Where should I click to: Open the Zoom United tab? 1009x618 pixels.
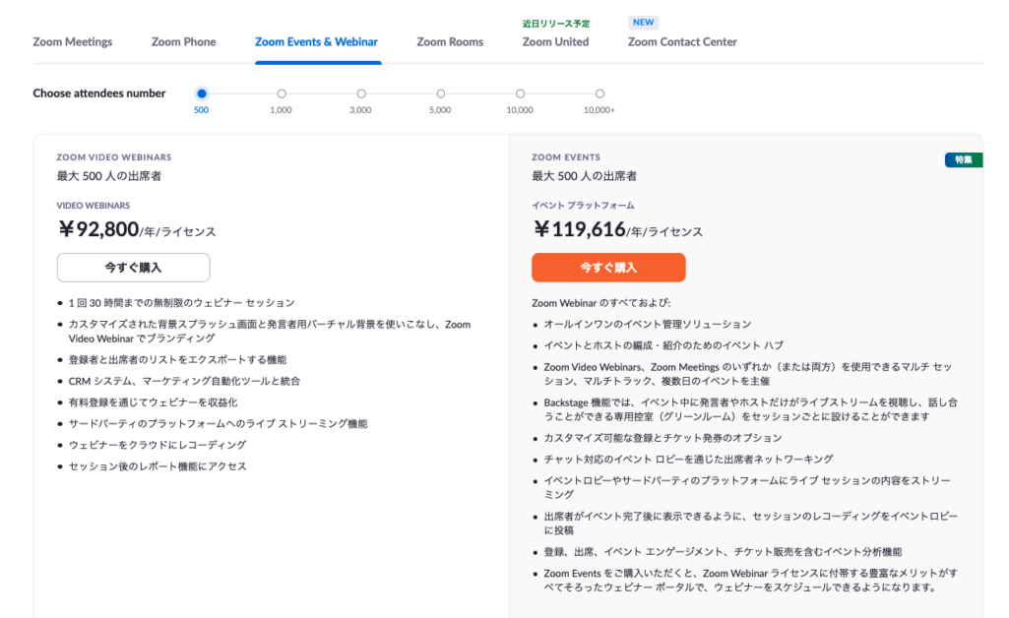[x=555, y=42]
